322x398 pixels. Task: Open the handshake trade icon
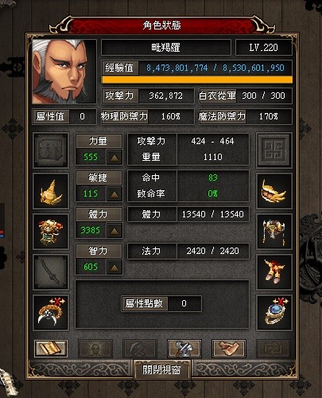[229, 349]
